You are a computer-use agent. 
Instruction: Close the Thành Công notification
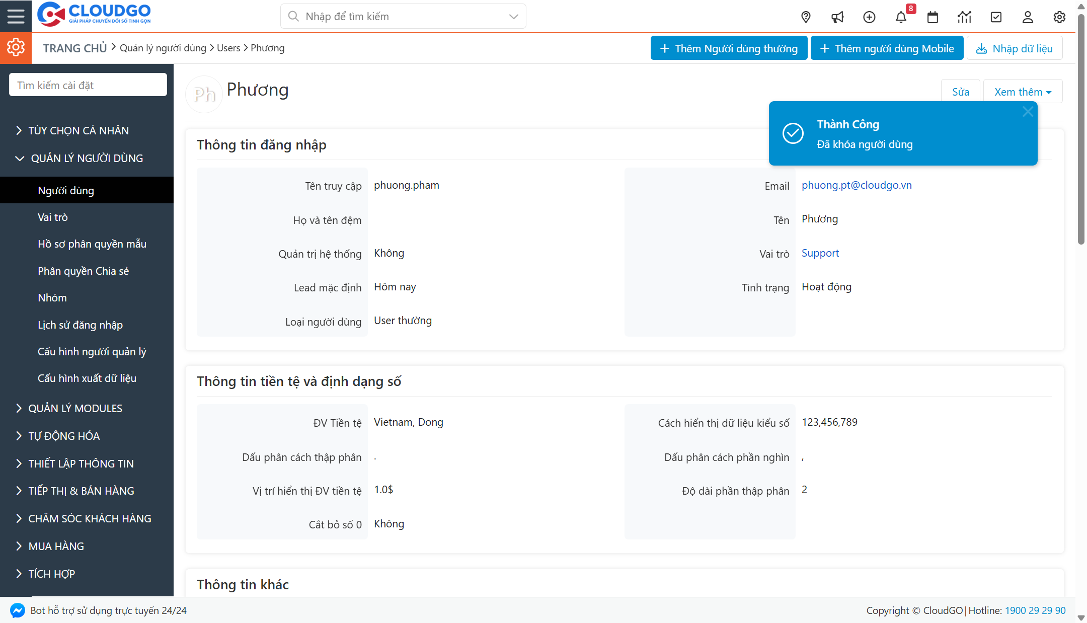[x=1028, y=112]
